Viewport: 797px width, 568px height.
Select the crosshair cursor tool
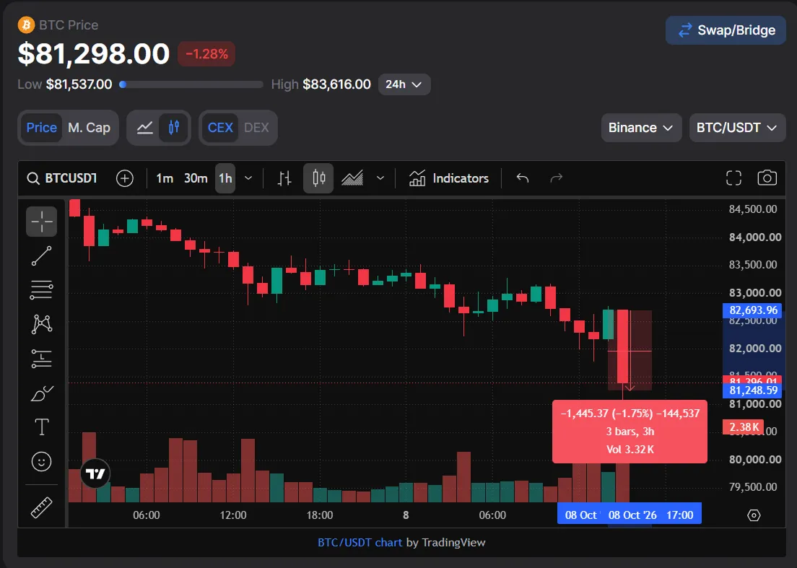[x=42, y=222]
